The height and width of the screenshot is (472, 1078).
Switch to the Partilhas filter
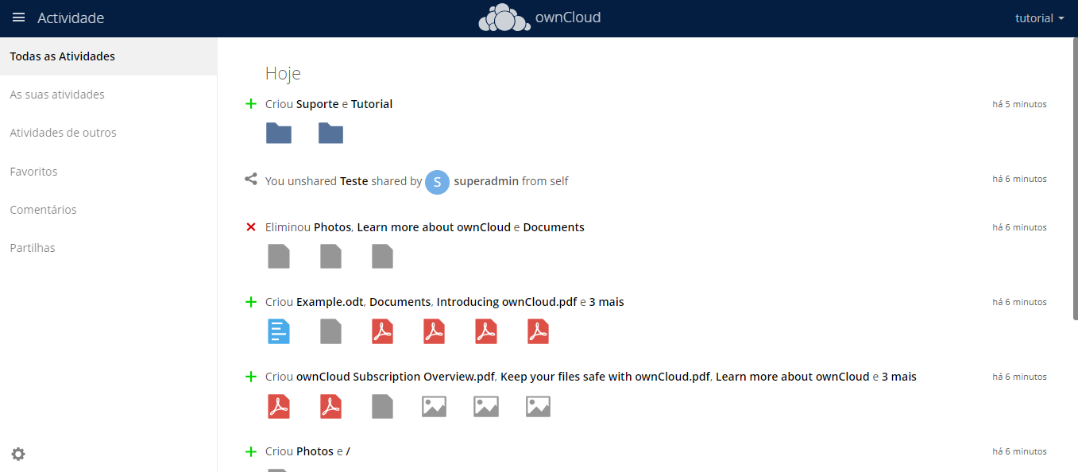click(108, 248)
